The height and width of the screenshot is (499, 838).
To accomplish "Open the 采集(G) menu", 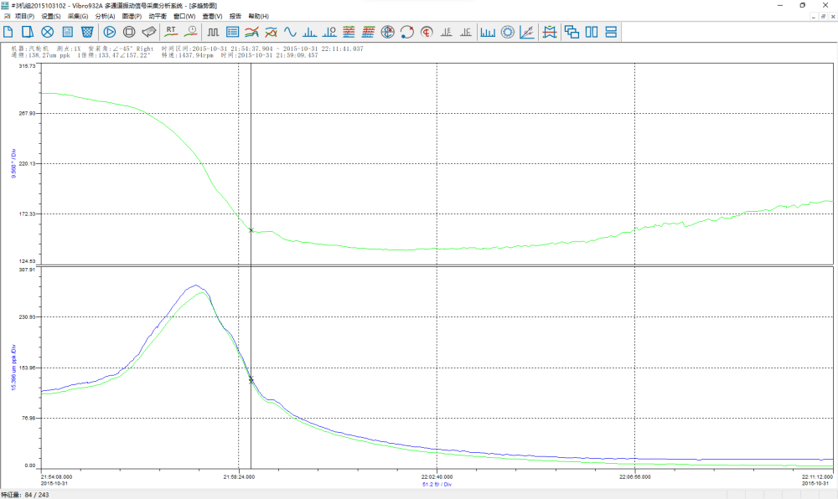I will (x=78, y=16).
